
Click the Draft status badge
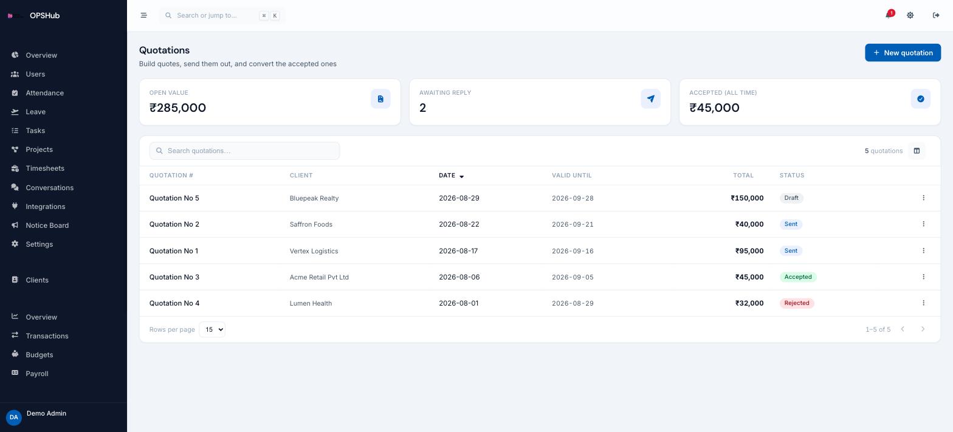pos(791,198)
